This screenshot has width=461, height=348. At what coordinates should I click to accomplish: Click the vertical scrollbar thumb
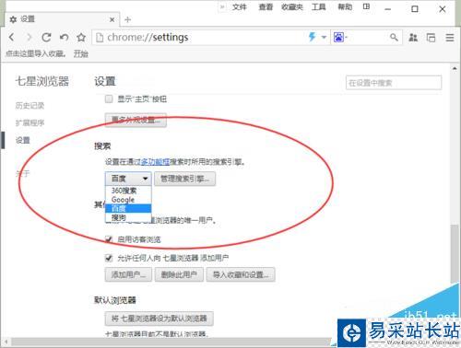(x=455, y=254)
